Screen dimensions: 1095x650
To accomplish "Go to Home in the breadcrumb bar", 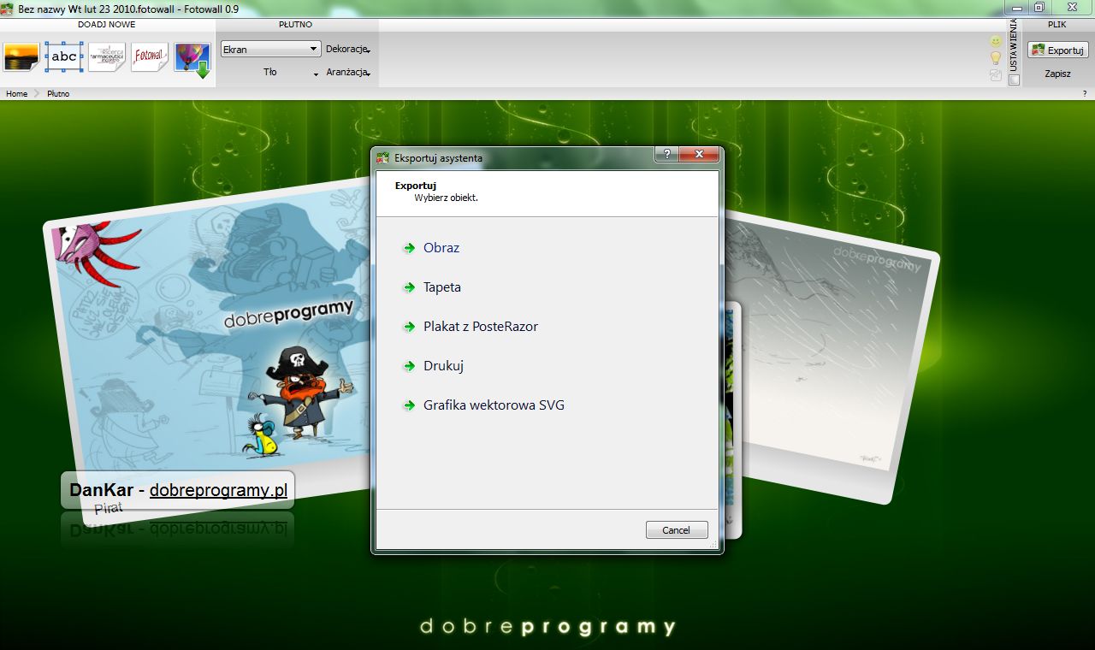I will pos(17,94).
